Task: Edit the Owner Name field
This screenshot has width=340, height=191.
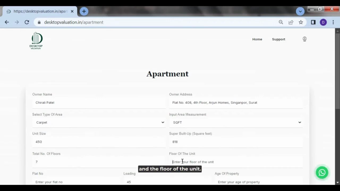Action: (99, 103)
